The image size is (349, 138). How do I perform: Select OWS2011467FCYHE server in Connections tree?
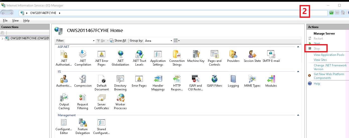tap(30, 38)
